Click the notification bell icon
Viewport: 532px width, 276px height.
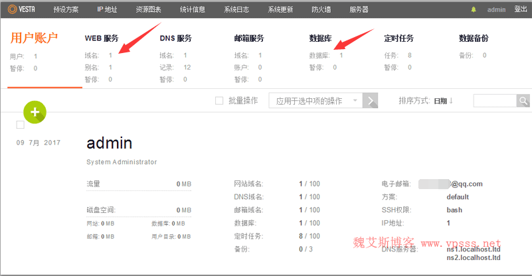[474, 10]
